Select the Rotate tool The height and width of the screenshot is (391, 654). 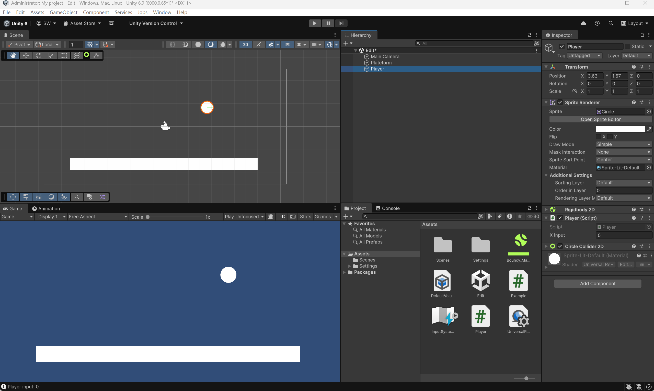tap(38, 55)
